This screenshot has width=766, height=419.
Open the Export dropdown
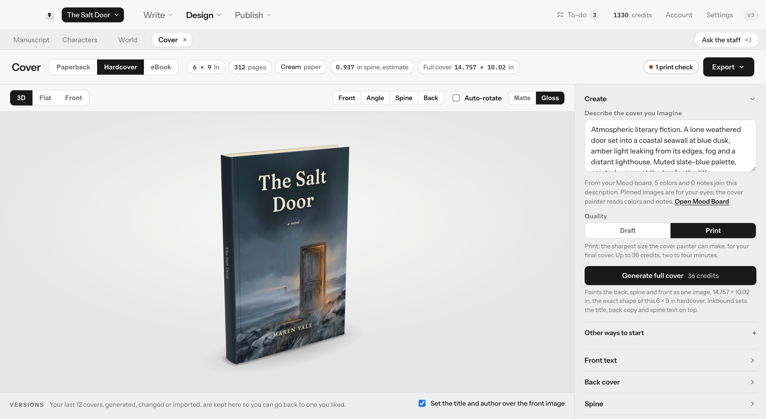pos(728,67)
